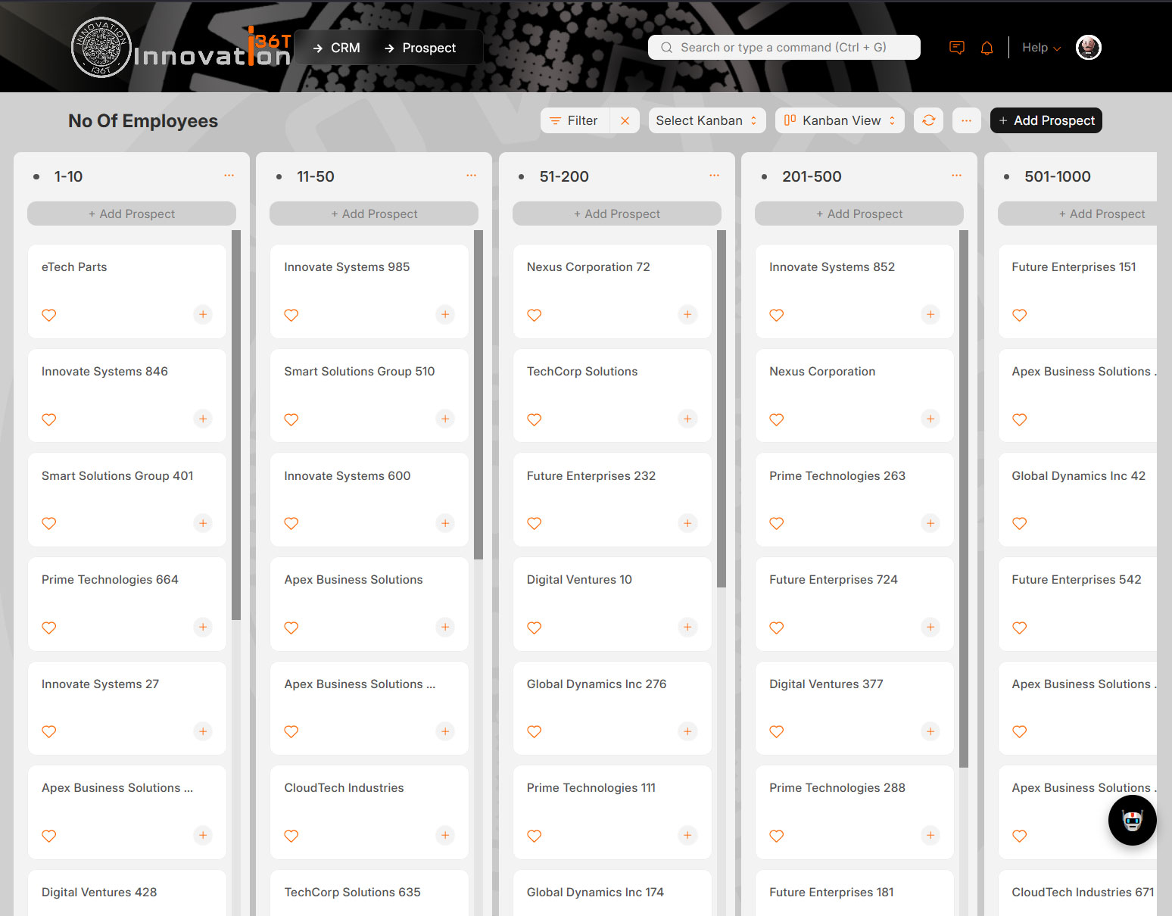Open the chatbot robot assistant icon
Viewport: 1172px width, 916px height.
pos(1132,821)
